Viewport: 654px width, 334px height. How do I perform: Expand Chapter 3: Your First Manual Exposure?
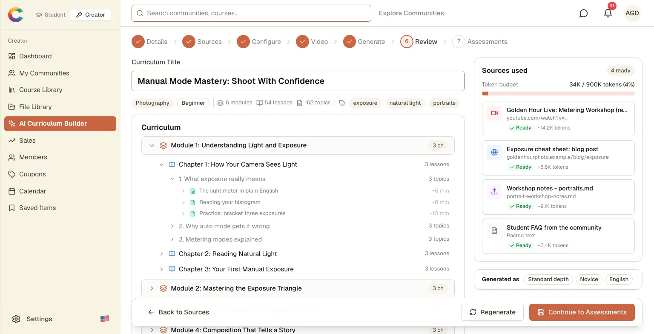(x=161, y=269)
